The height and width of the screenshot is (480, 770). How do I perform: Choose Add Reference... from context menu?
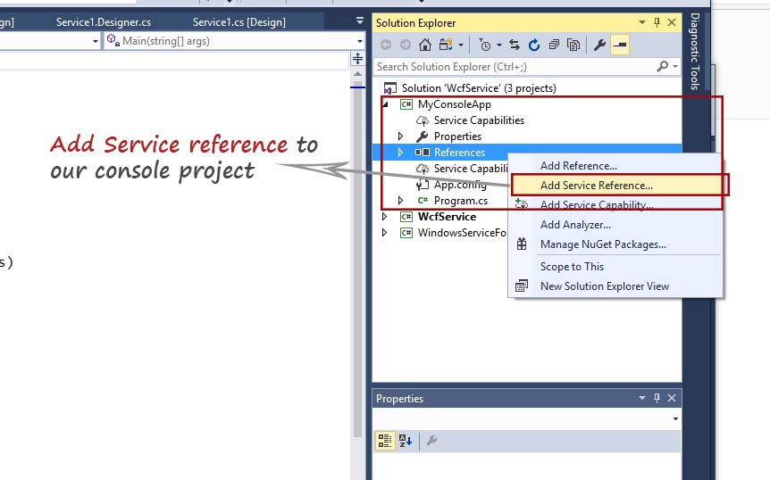coord(615,166)
